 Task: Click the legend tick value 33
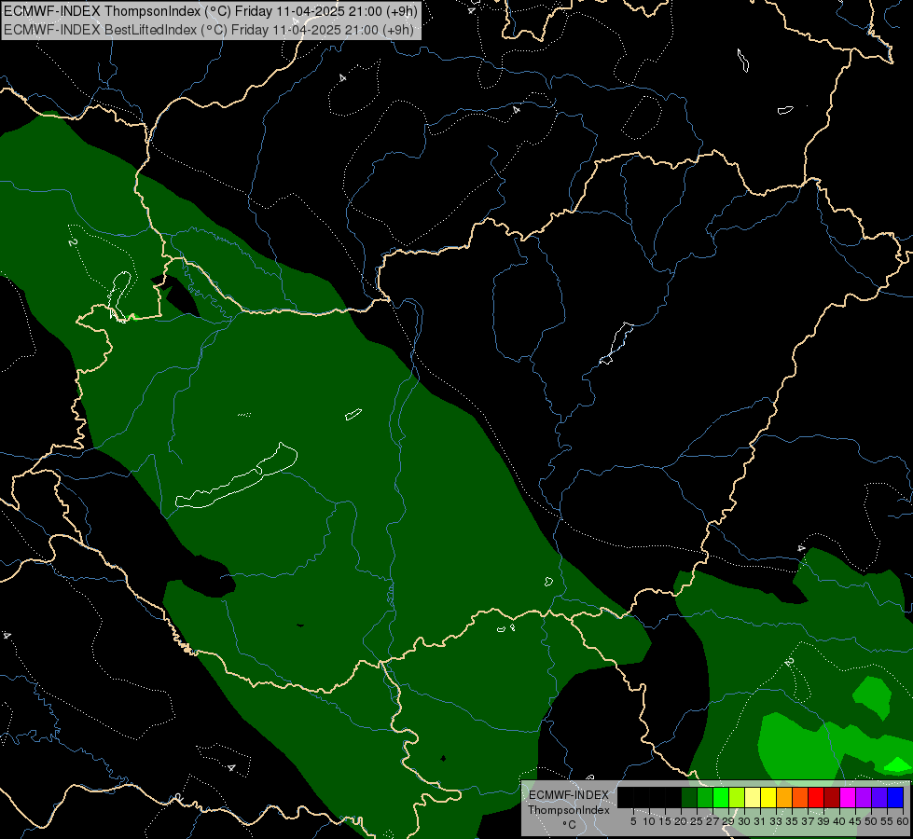pyautogui.click(x=776, y=821)
